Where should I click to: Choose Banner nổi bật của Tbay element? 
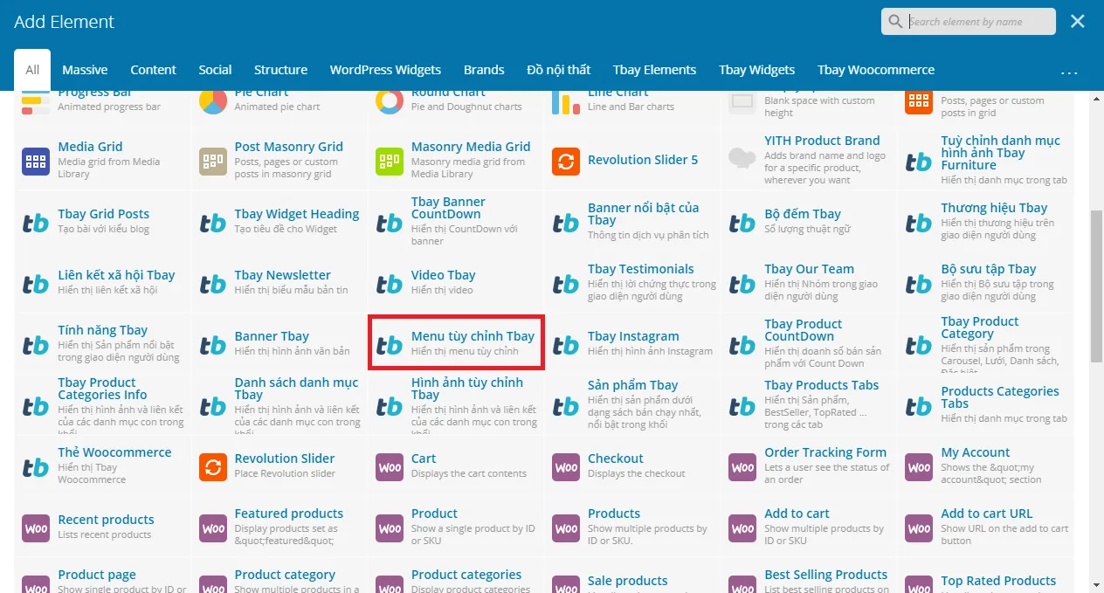point(633,223)
